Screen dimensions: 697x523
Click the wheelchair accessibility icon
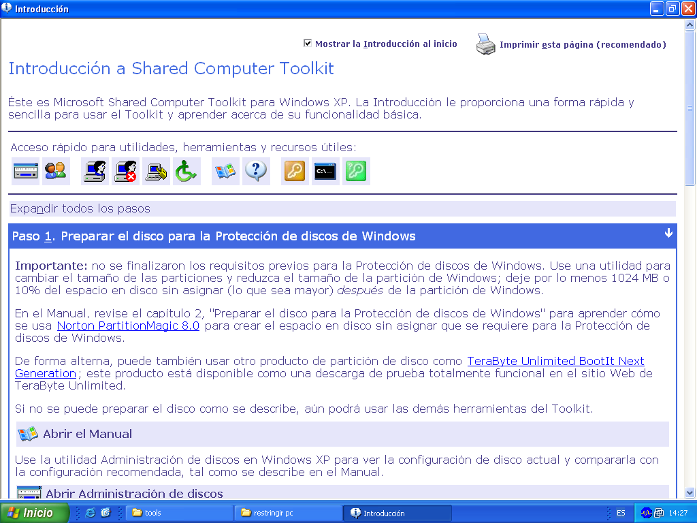click(x=186, y=171)
